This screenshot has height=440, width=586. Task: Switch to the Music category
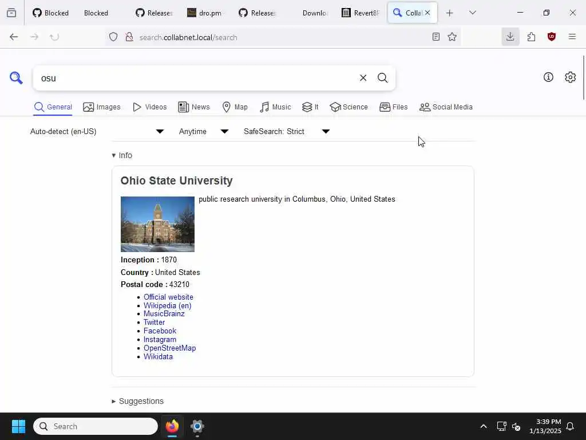pos(275,107)
